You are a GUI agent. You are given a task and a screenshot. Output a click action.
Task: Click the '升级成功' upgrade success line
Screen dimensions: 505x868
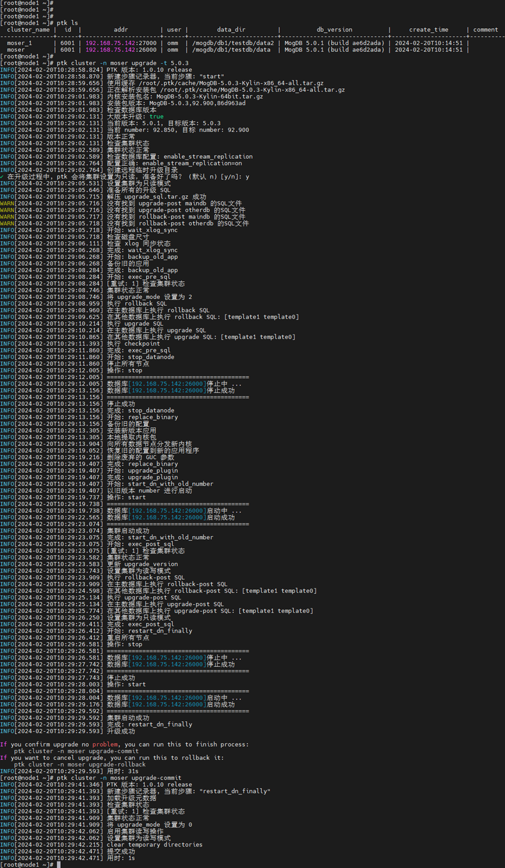point(121,731)
